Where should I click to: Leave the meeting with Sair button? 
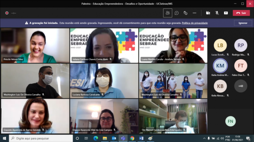coord(241,13)
